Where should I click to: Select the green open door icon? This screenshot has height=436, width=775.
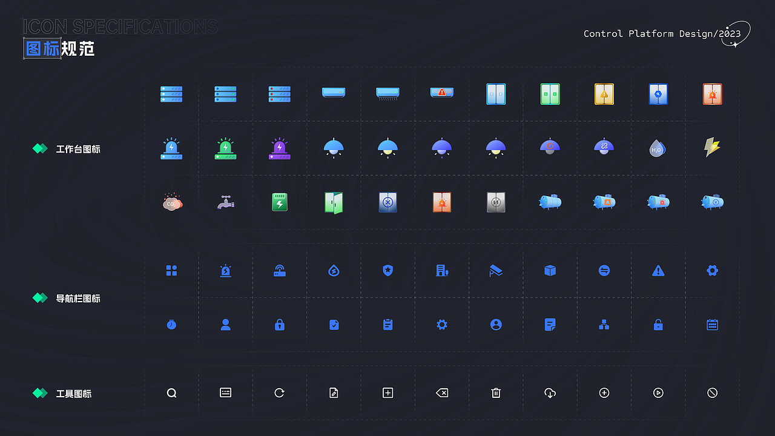pos(334,202)
